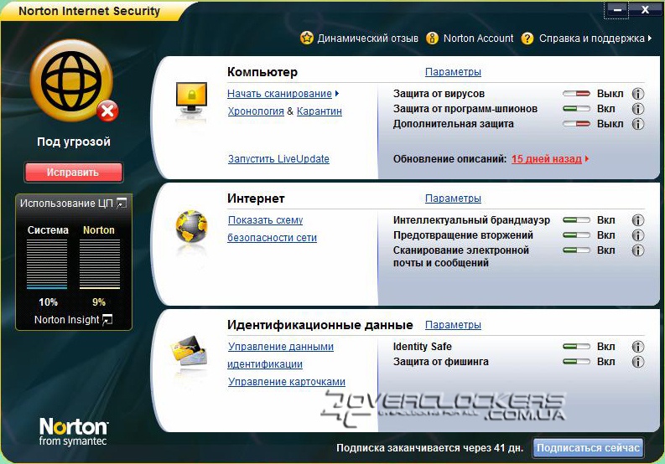Open info for Сканирование электронной почты
This screenshot has width=665, height=464.
(638, 250)
